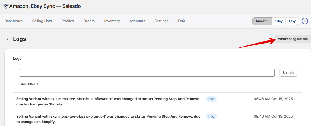Image resolution: width=311 pixels, height=126 pixels.
Task: Click the lightning bolt icon
Action: (305, 21)
